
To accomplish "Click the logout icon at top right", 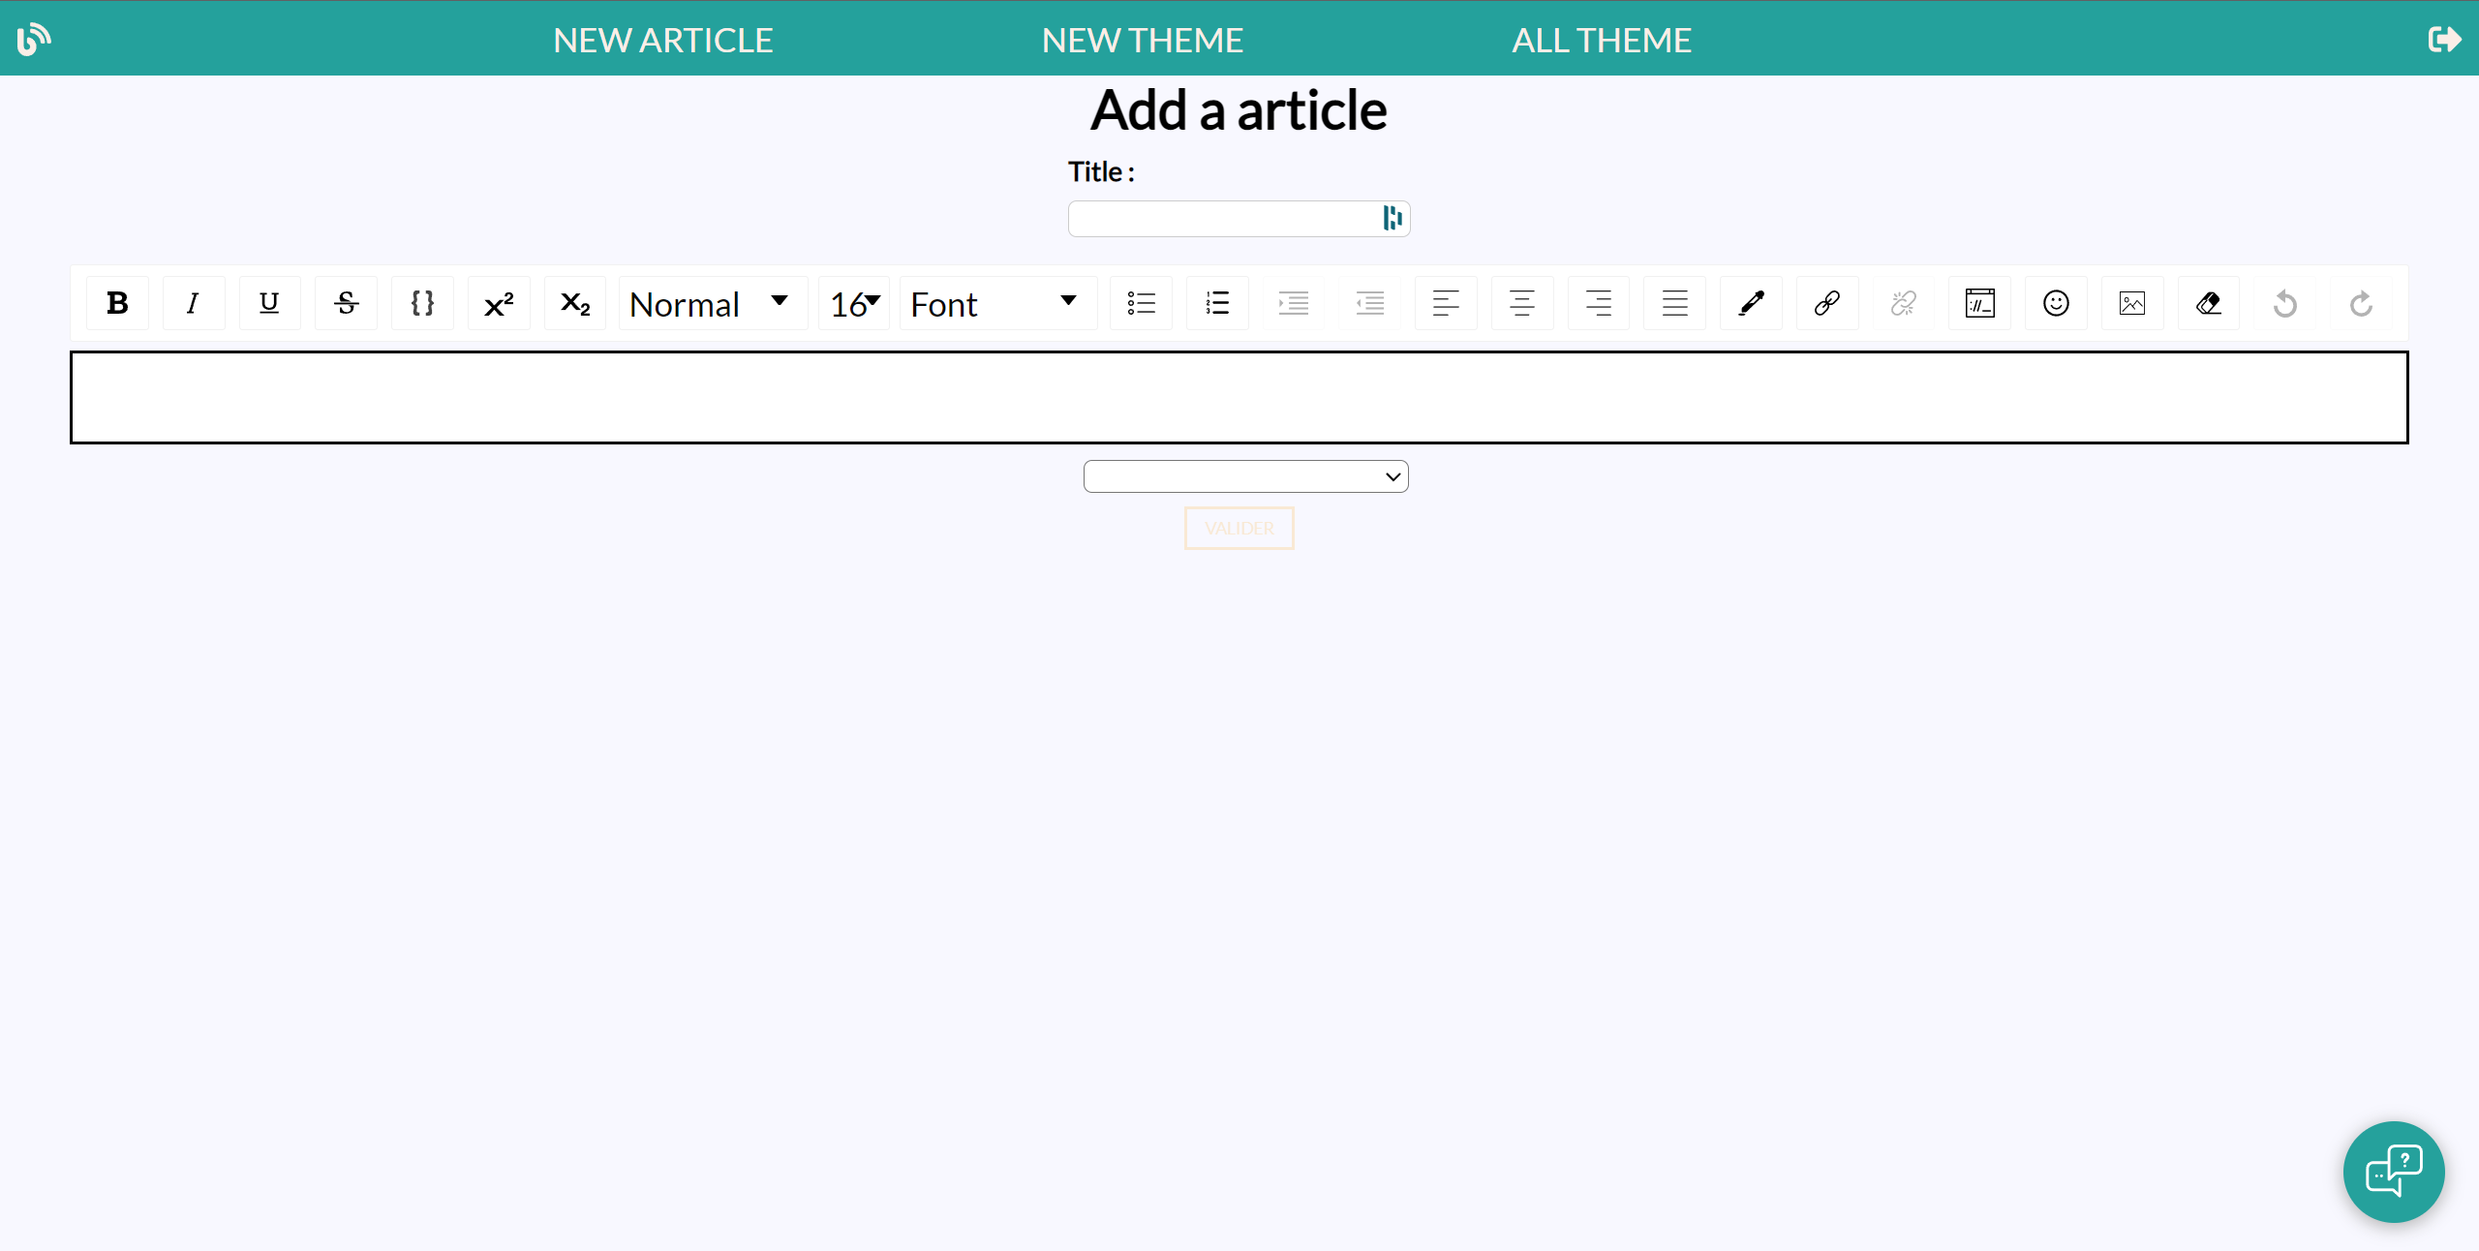I will [2446, 39].
